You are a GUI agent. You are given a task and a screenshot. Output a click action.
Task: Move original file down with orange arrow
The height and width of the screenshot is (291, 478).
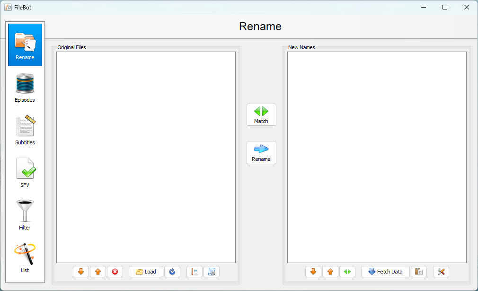click(x=81, y=272)
